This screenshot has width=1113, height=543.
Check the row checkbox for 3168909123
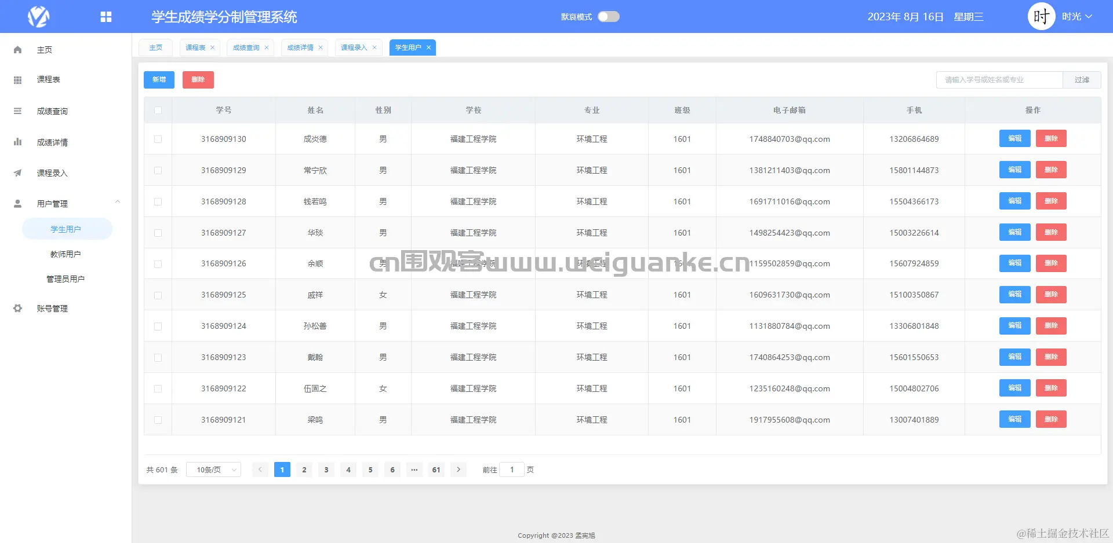[158, 358]
